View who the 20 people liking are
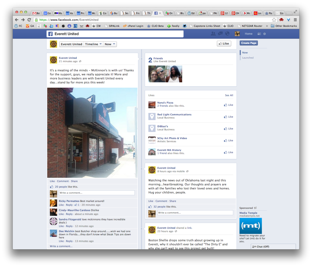Image resolution: width=312 pixels, height=267 pixels. [x=61, y=187]
